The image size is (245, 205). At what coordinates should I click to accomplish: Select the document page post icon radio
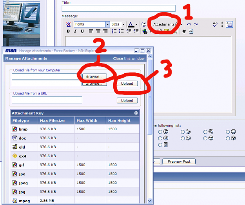point(160,145)
